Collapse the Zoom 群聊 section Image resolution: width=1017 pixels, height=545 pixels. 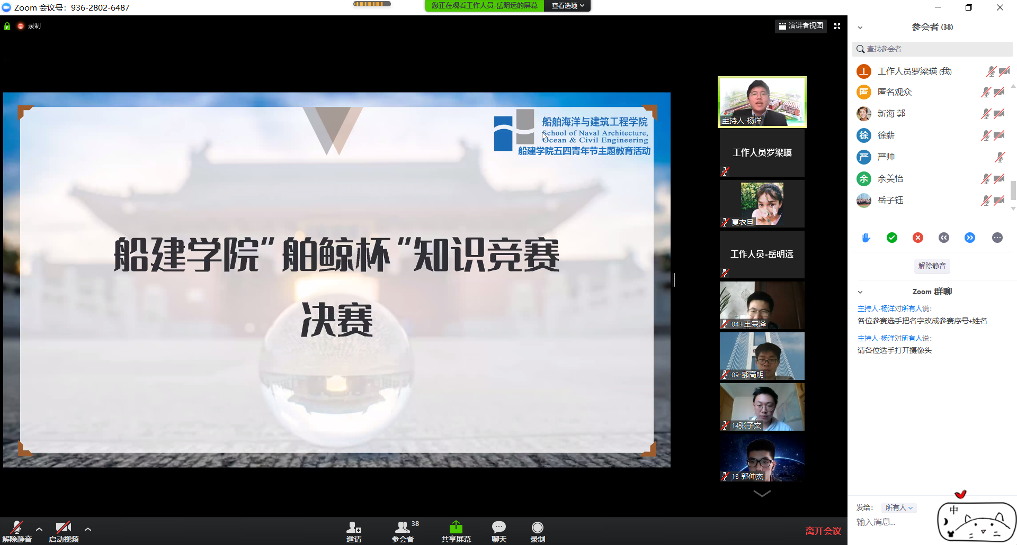[x=860, y=292]
